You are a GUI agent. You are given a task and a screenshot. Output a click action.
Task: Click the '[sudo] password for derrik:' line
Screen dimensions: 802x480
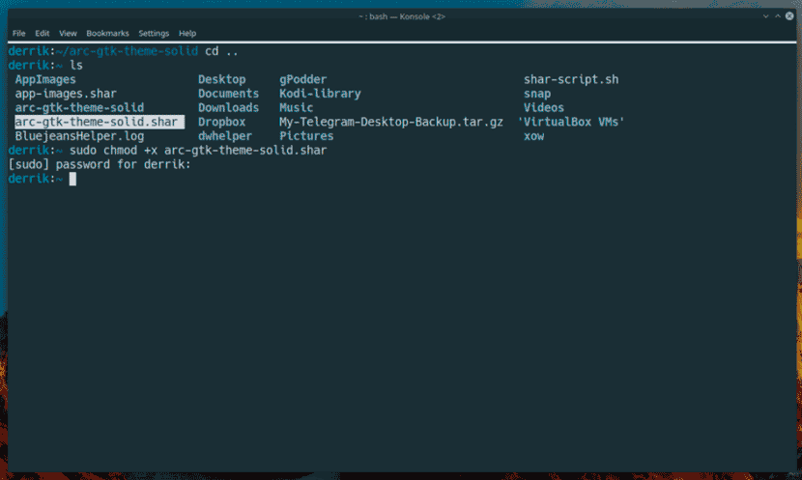[100, 164]
